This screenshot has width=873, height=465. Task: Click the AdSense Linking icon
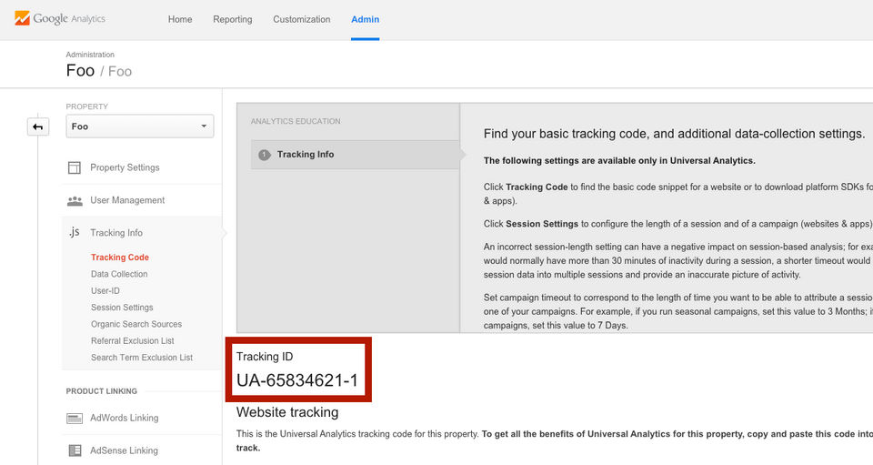click(x=75, y=450)
